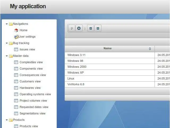Click the Products folder icon
Image resolution: width=170 pixels, height=128 pixels.
[11, 120]
